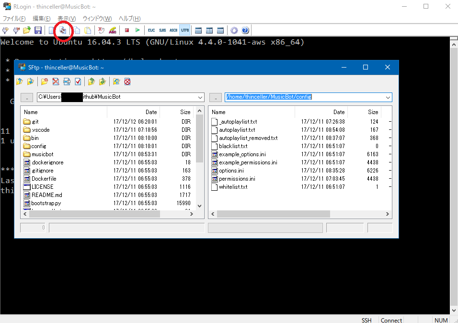Click the settings gear on the RLogin toolbar
This screenshot has width=458, height=323.
234,30
